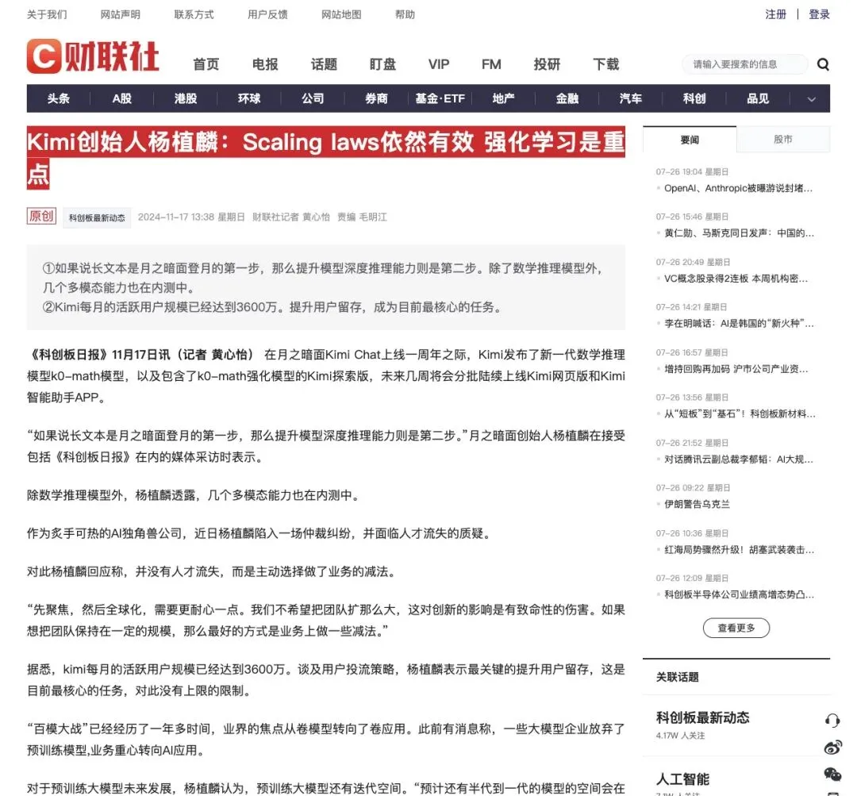Open news VC概念股录得2连板
The image size is (857, 796).
pyautogui.click(x=736, y=279)
